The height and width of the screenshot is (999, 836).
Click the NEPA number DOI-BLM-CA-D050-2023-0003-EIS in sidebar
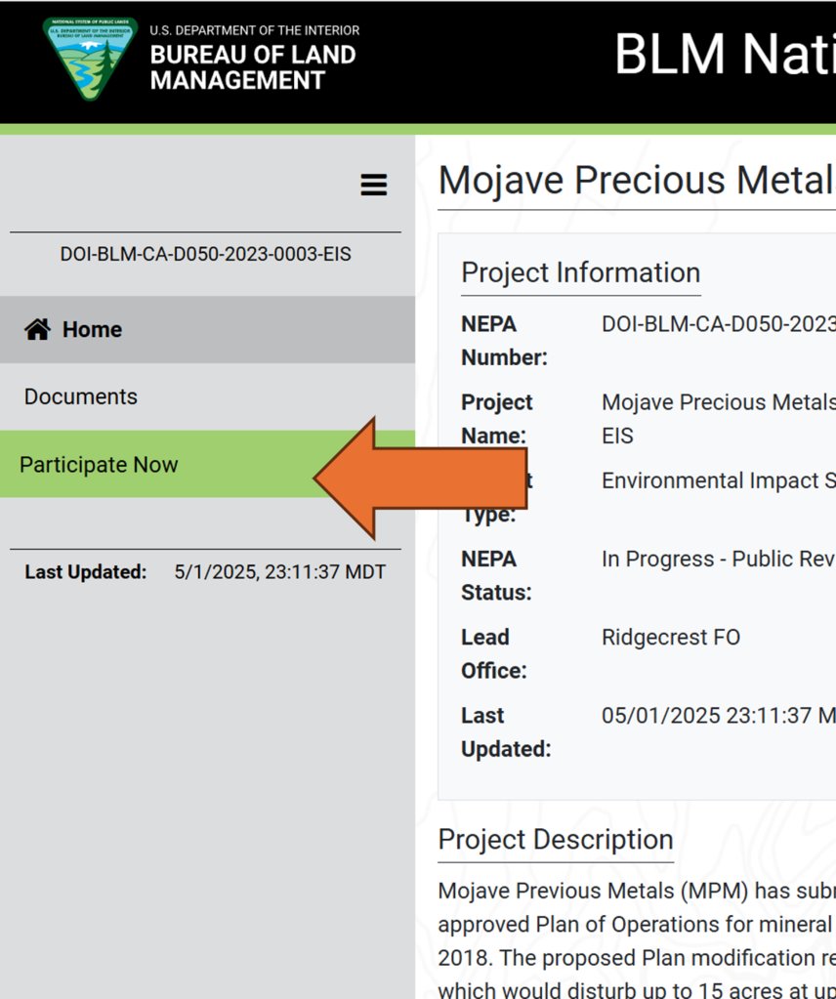pos(205,254)
